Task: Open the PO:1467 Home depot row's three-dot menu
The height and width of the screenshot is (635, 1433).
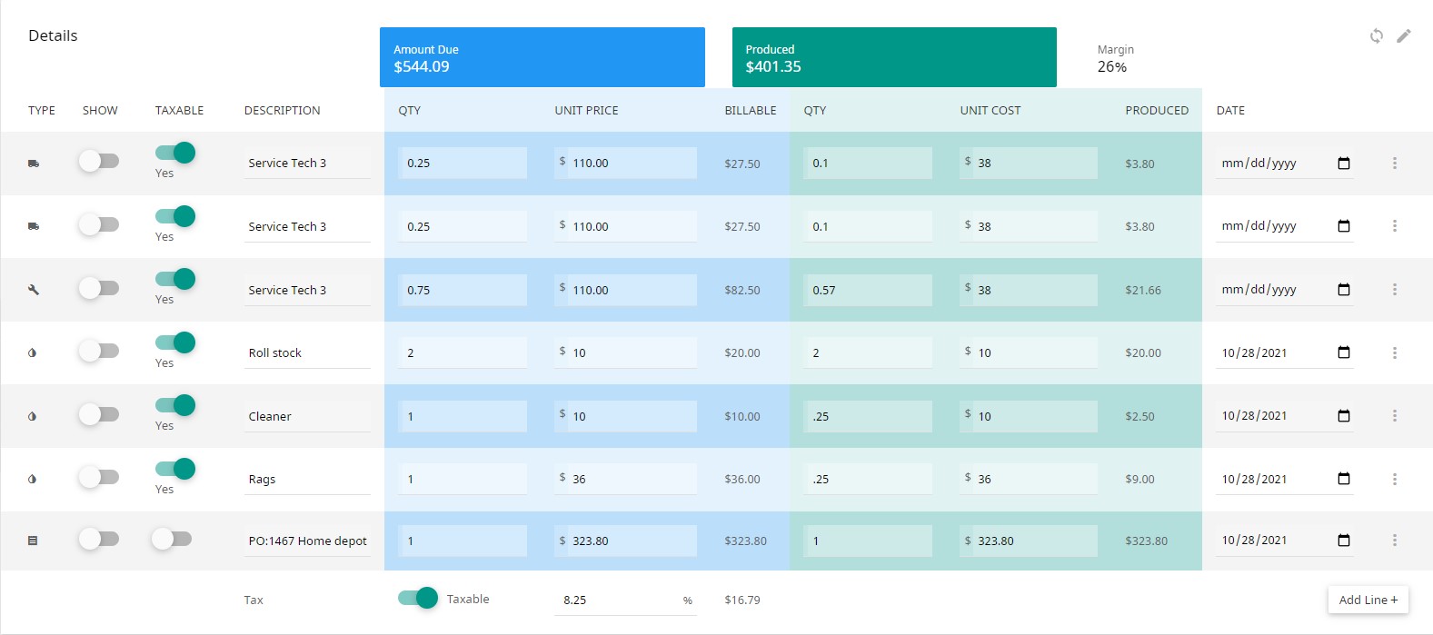Action: [1395, 541]
